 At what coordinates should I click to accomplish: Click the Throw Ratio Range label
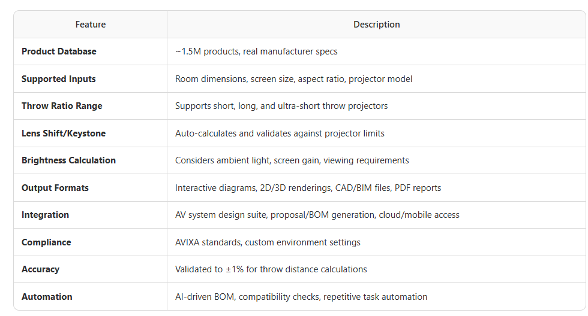point(62,106)
